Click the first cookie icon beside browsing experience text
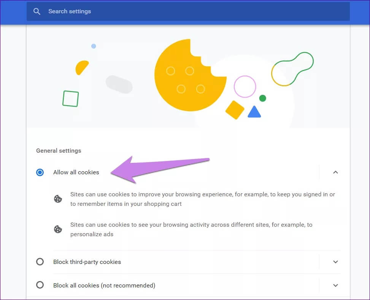 (58, 199)
